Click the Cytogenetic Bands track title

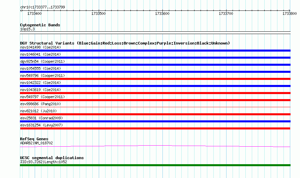pos(40,25)
